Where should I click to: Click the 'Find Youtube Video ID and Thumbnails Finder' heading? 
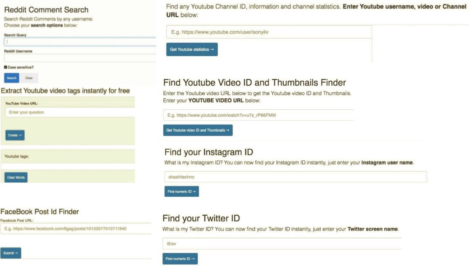(x=255, y=82)
